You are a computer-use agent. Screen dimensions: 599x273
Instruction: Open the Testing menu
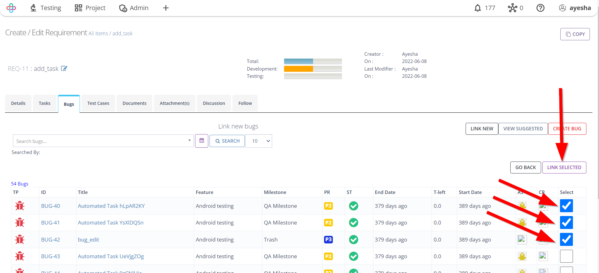click(46, 8)
